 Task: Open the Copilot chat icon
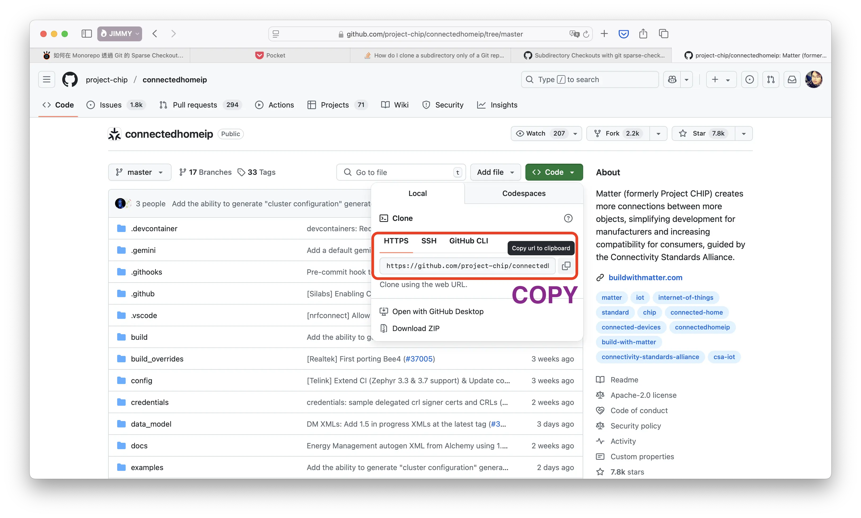pos(672,80)
